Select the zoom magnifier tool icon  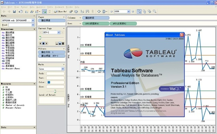coord(154,12)
